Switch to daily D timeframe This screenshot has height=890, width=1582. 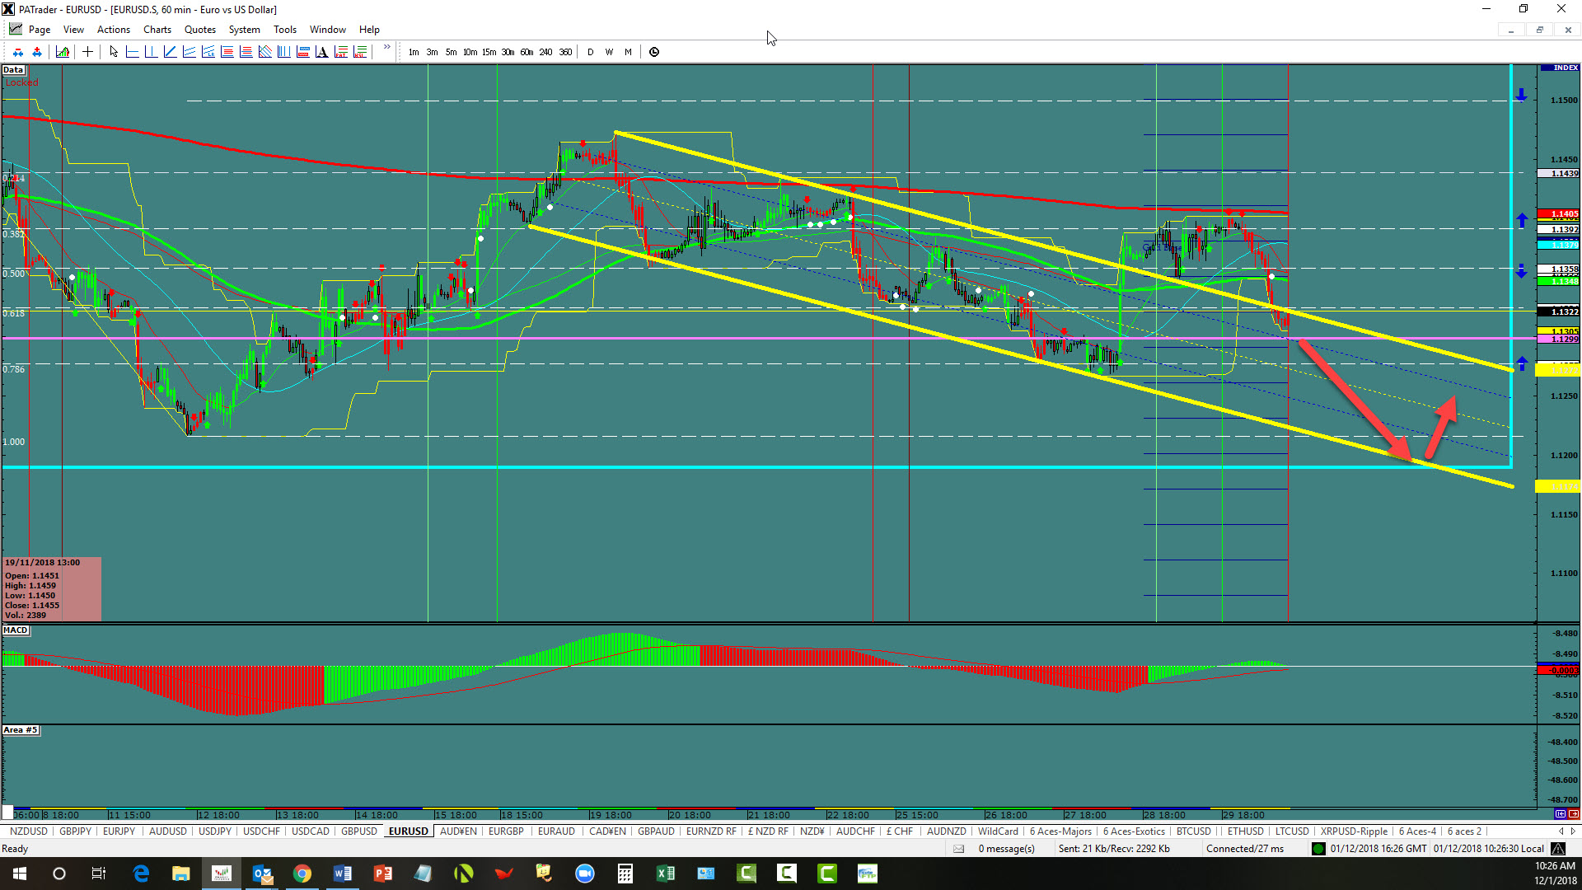coord(590,52)
